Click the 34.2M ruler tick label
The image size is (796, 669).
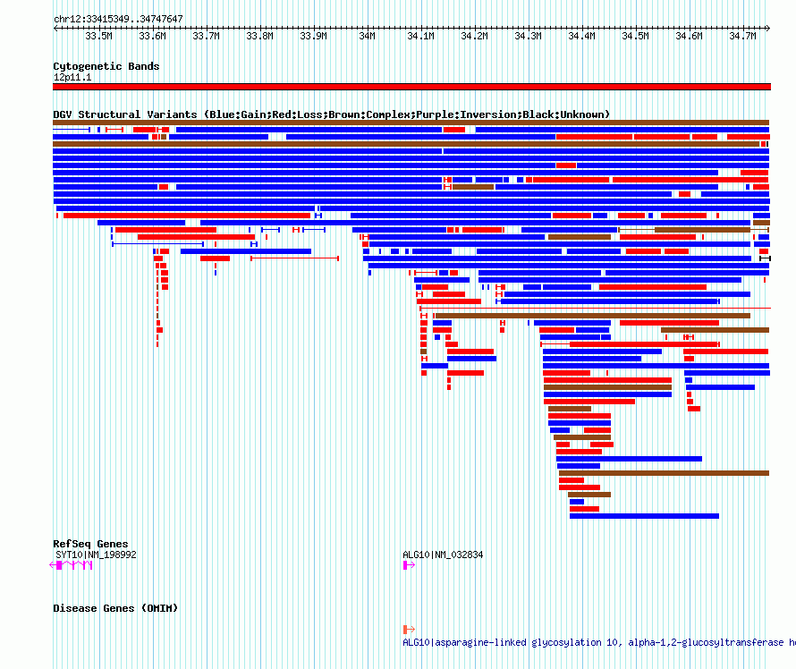[474, 36]
